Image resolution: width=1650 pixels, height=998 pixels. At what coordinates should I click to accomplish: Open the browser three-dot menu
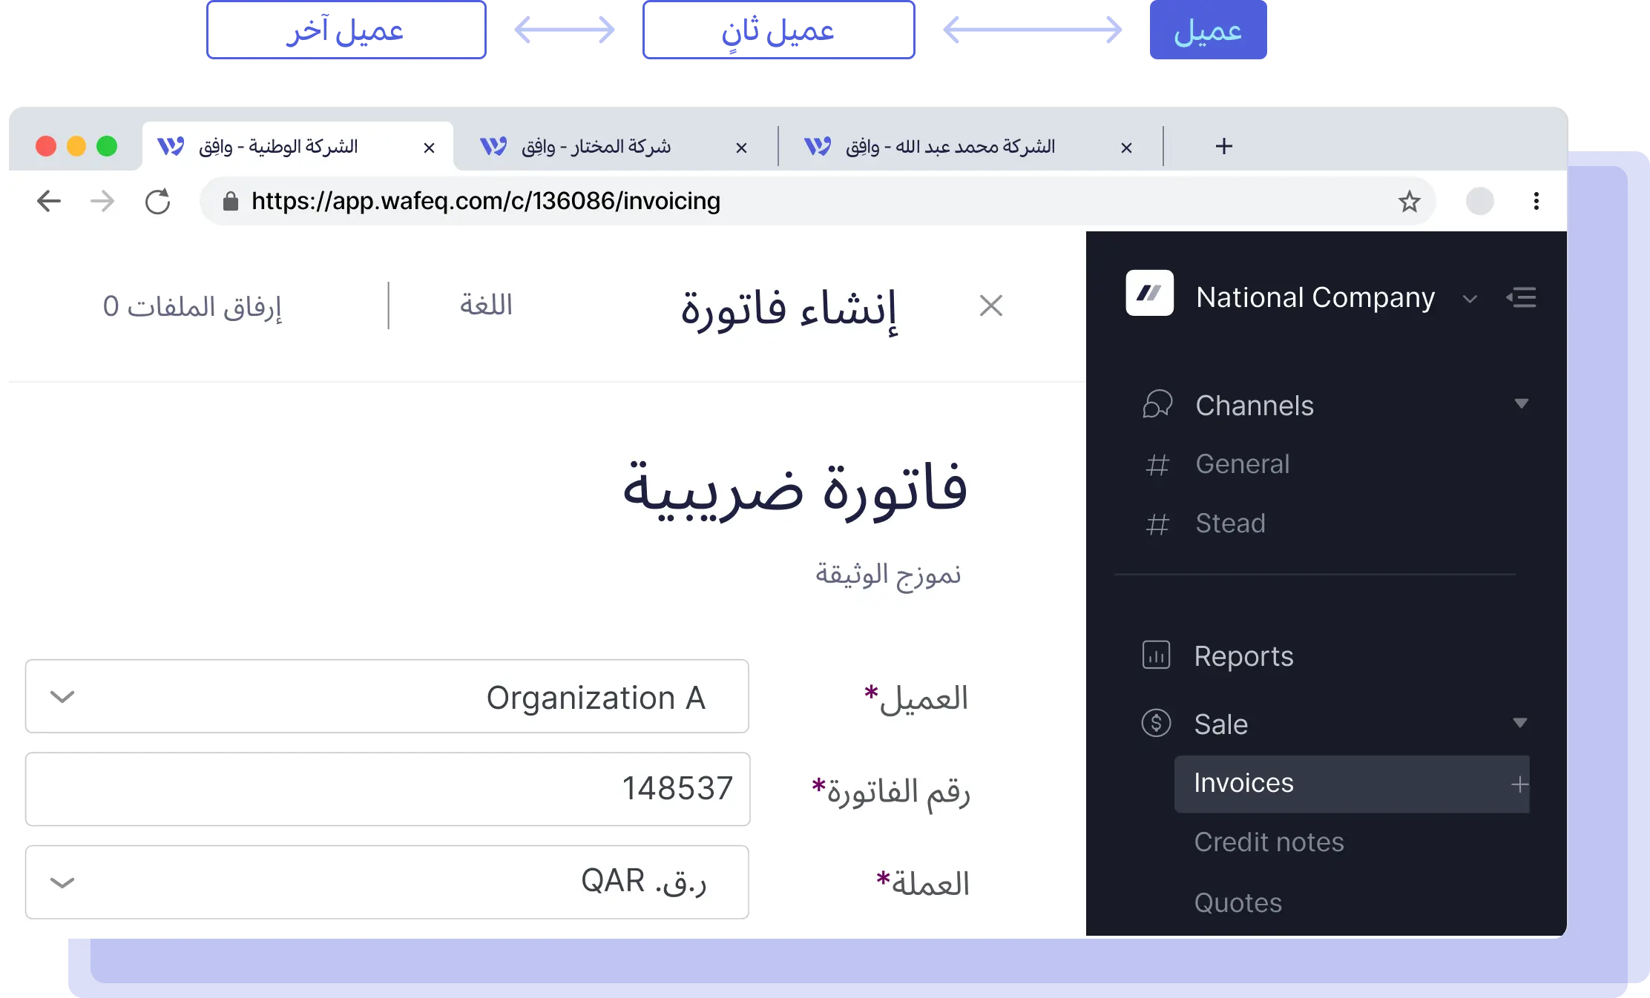pyautogui.click(x=1536, y=201)
